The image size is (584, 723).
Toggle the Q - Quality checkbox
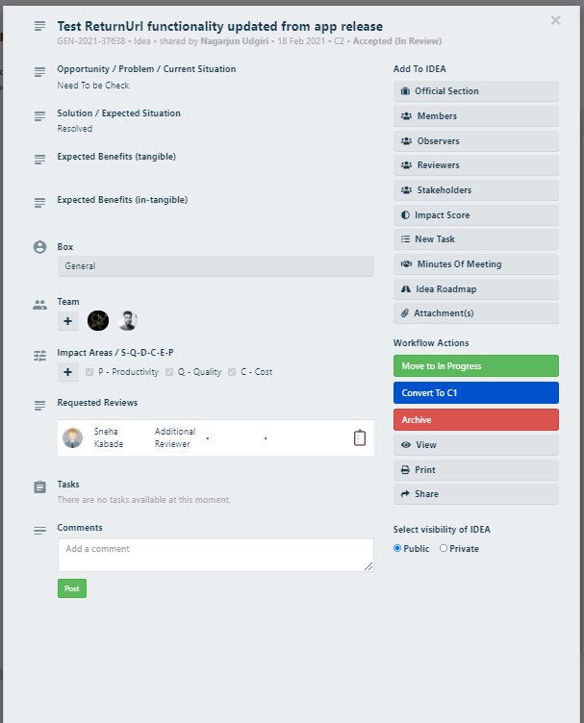pos(169,372)
